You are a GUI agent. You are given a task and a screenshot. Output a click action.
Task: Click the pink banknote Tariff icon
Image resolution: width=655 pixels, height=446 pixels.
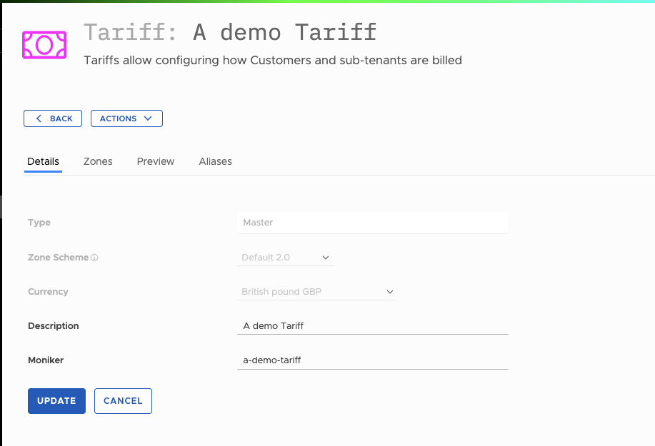(44, 45)
